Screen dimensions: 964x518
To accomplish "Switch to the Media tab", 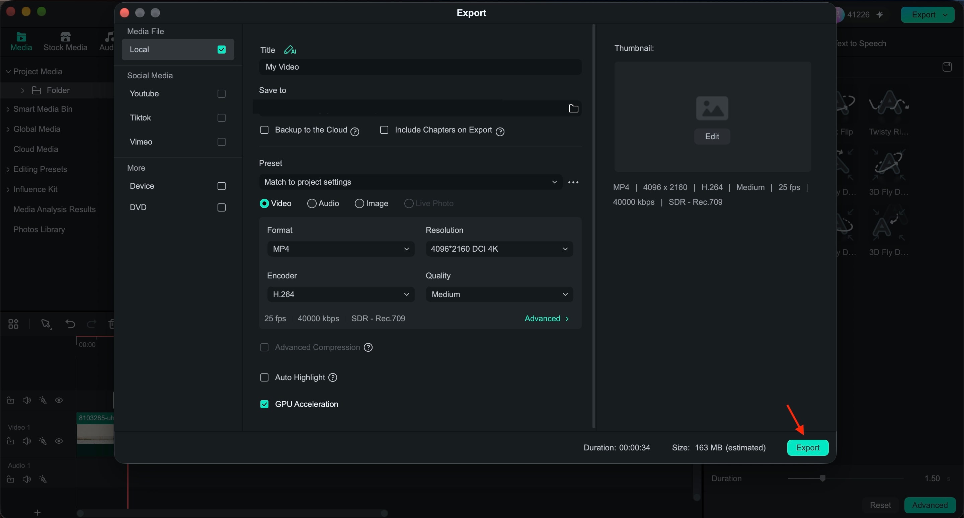I will point(21,41).
